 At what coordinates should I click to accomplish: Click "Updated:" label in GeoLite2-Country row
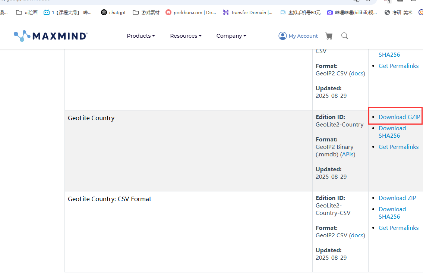(329, 169)
